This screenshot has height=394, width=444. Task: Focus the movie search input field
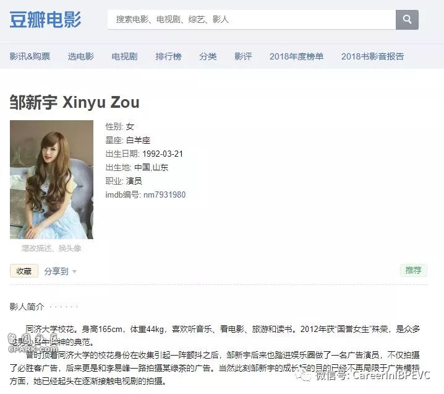(252, 20)
